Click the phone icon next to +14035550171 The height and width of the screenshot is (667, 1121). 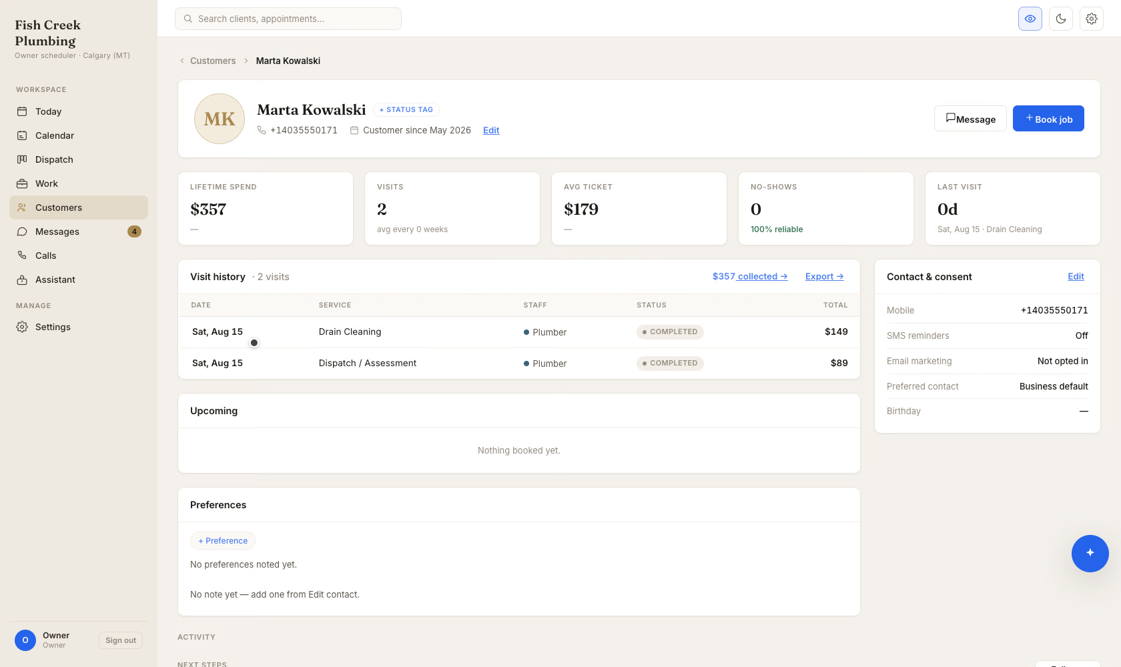coord(262,130)
